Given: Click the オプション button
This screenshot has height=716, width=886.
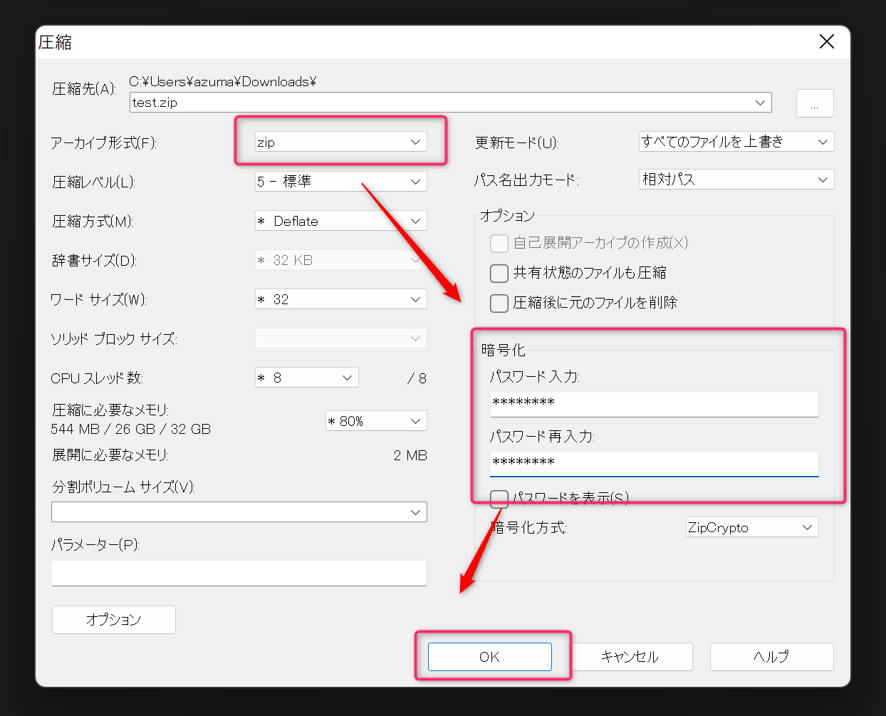Looking at the screenshot, I should pyautogui.click(x=114, y=620).
